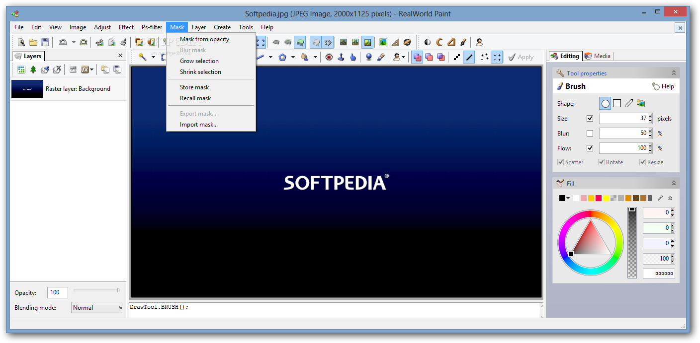Open the Blending mode Normal dropdown

(97, 308)
